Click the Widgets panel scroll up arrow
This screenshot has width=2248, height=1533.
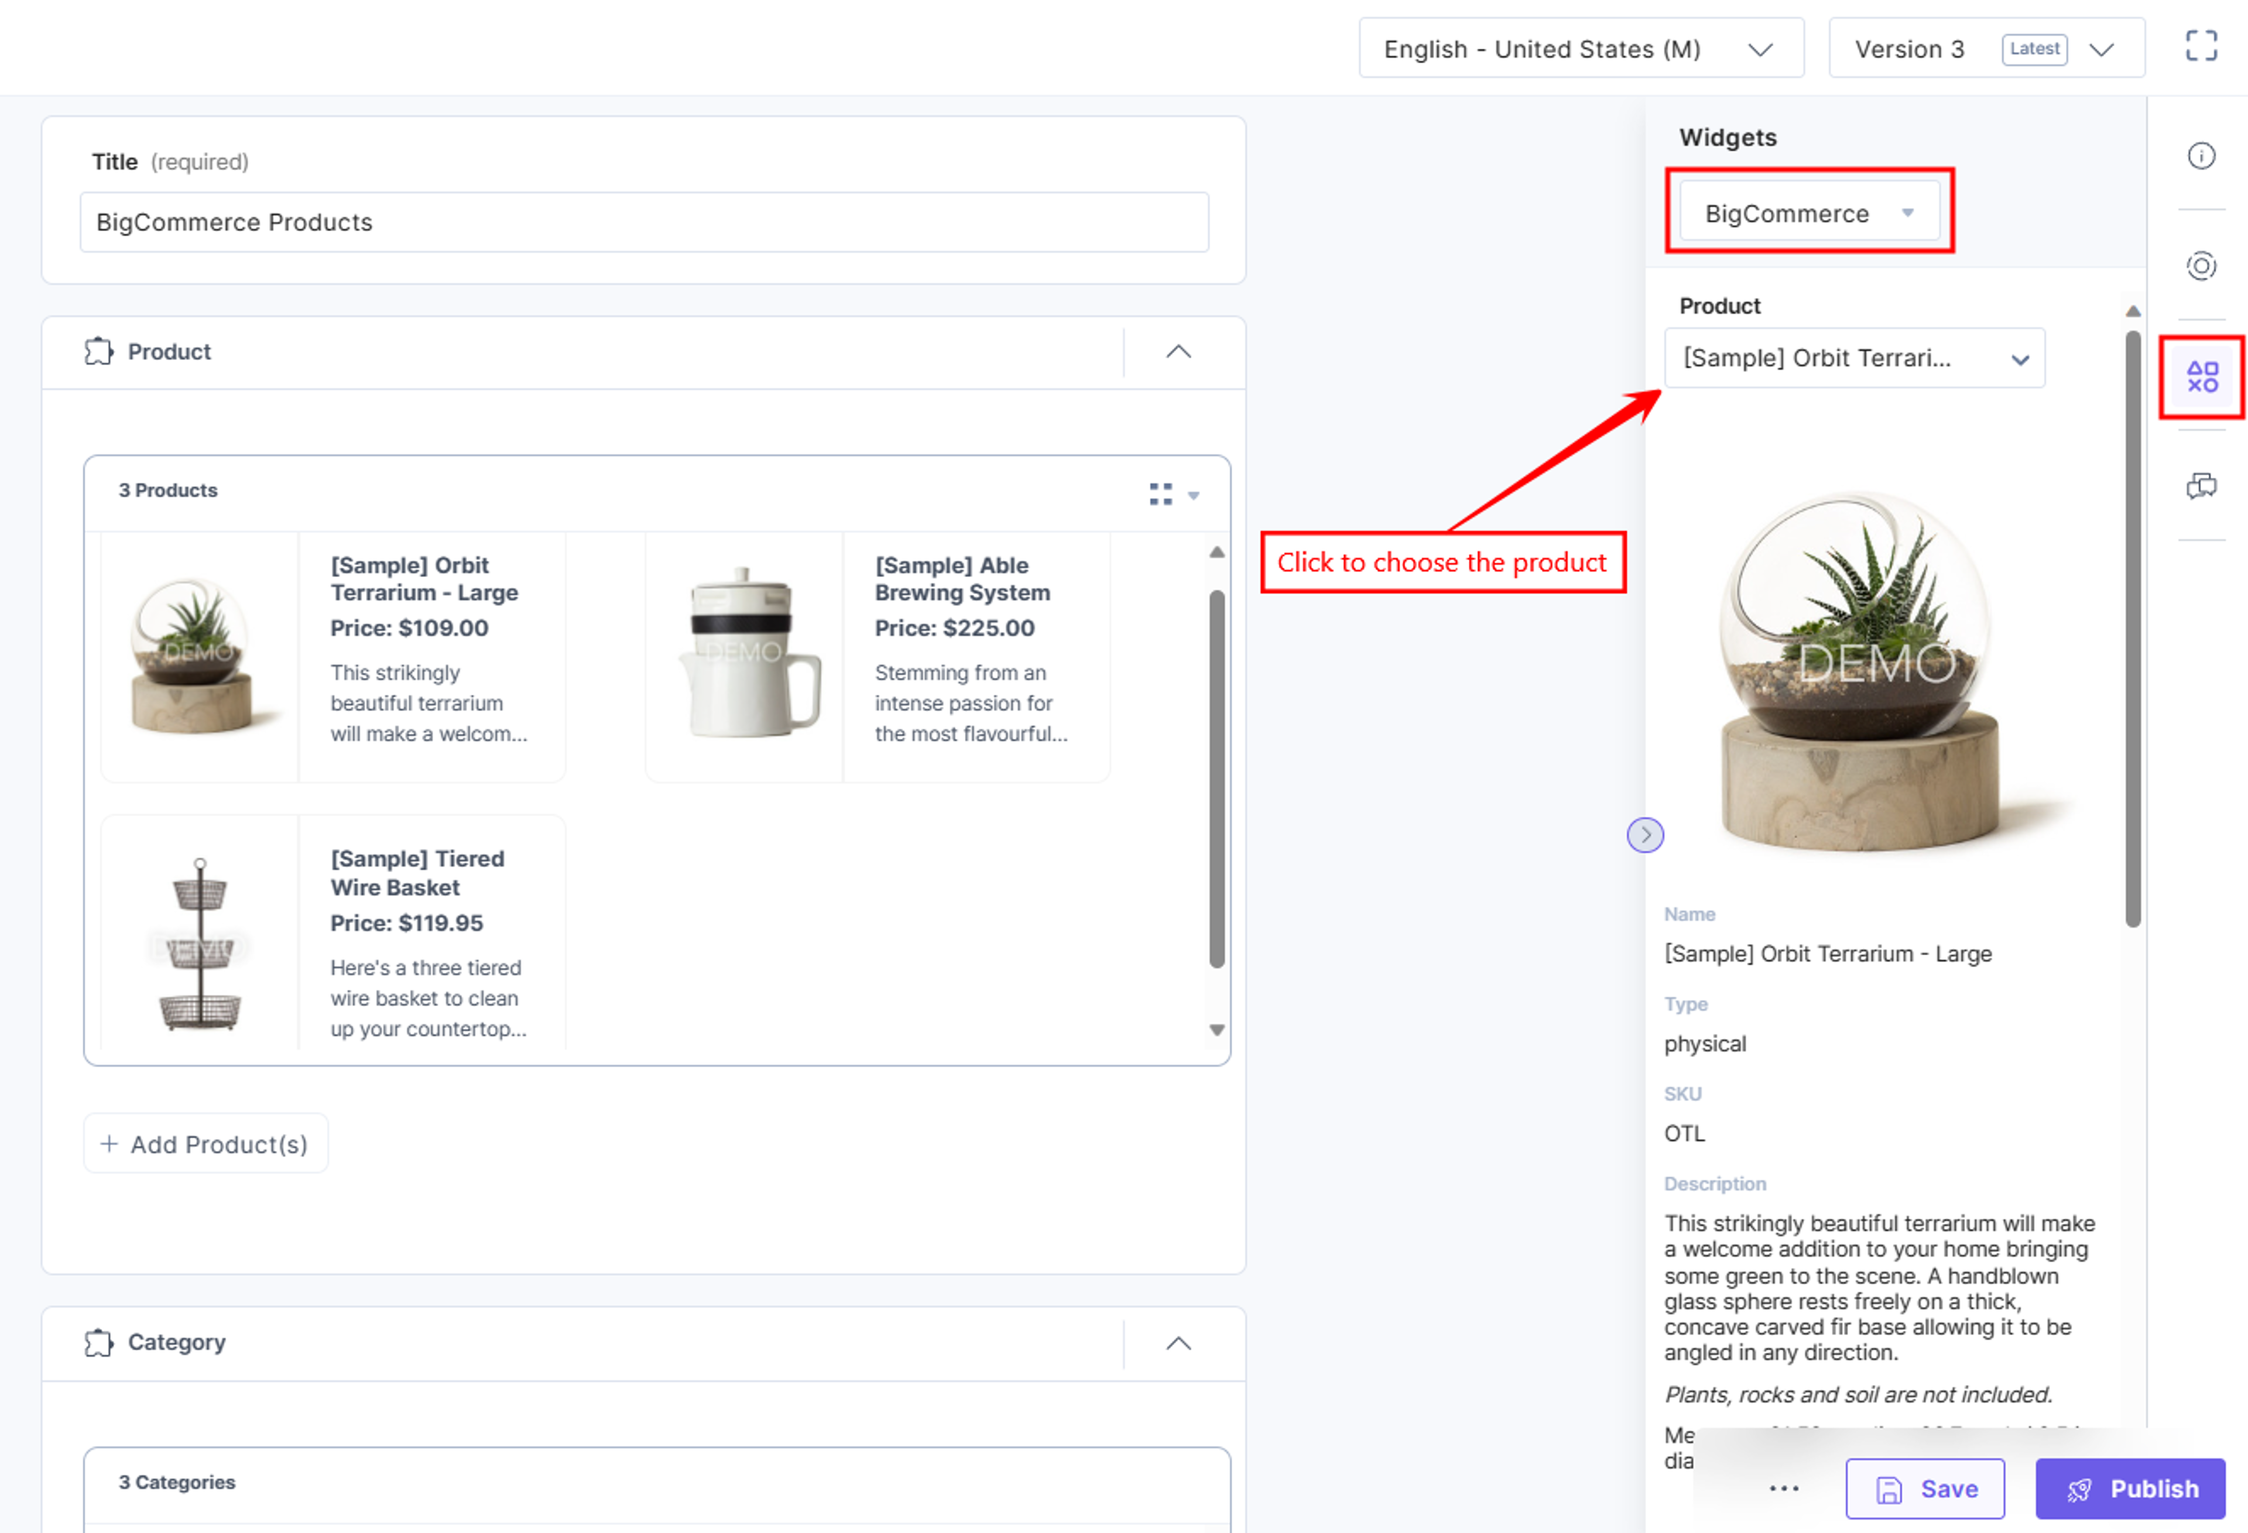tap(2132, 310)
